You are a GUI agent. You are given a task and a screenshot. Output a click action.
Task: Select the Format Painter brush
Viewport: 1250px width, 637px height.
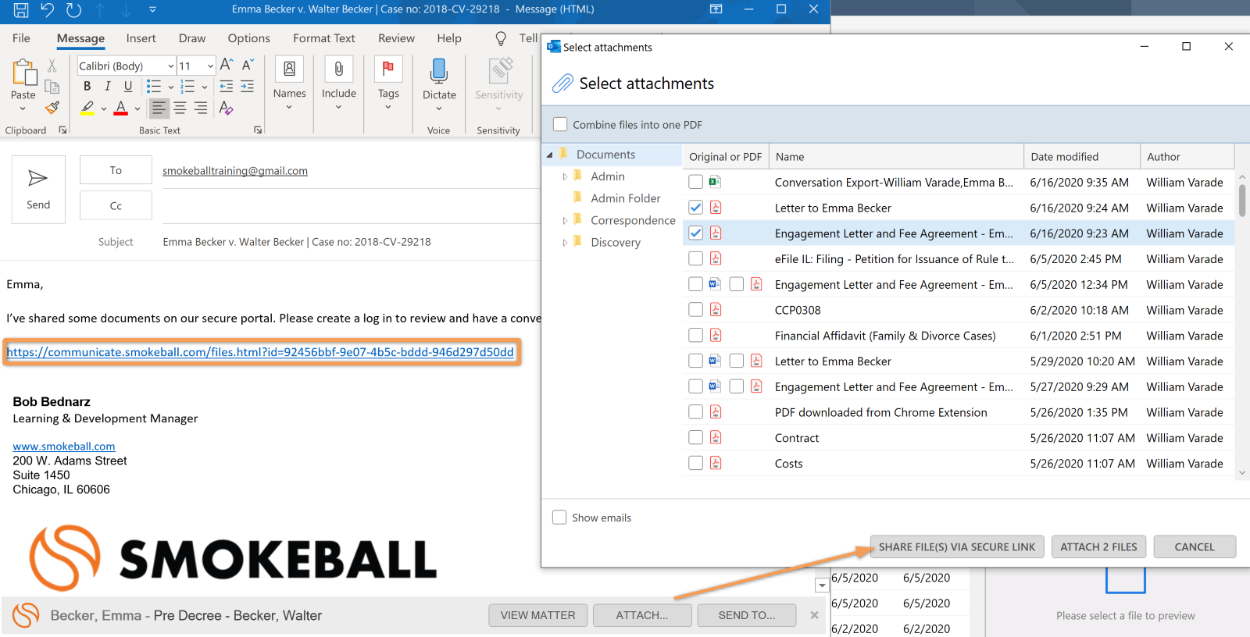pos(52,108)
